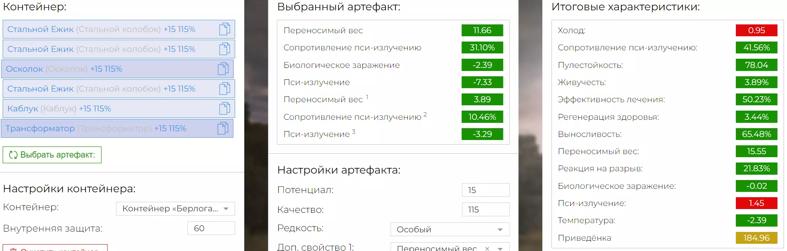Click the copy icon on the Каблук row
Screen dimensions: 787x251
[x=225, y=109]
